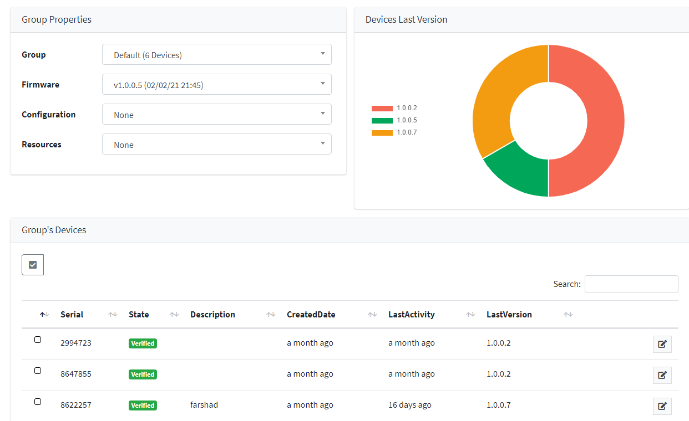689x421 pixels.
Task: Click Group's Devices panel title
Action: click(54, 230)
